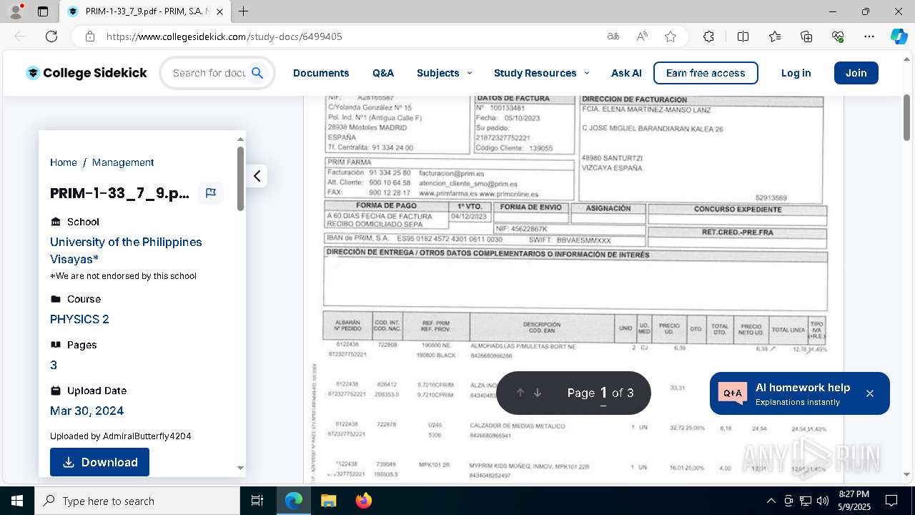
Task: Open a new browser tab
Action: click(x=244, y=11)
